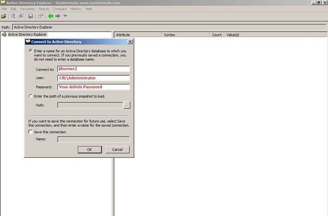This screenshot has width=328, height=216.
Task: Open the Search menu
Action: (x=44, y=9)
